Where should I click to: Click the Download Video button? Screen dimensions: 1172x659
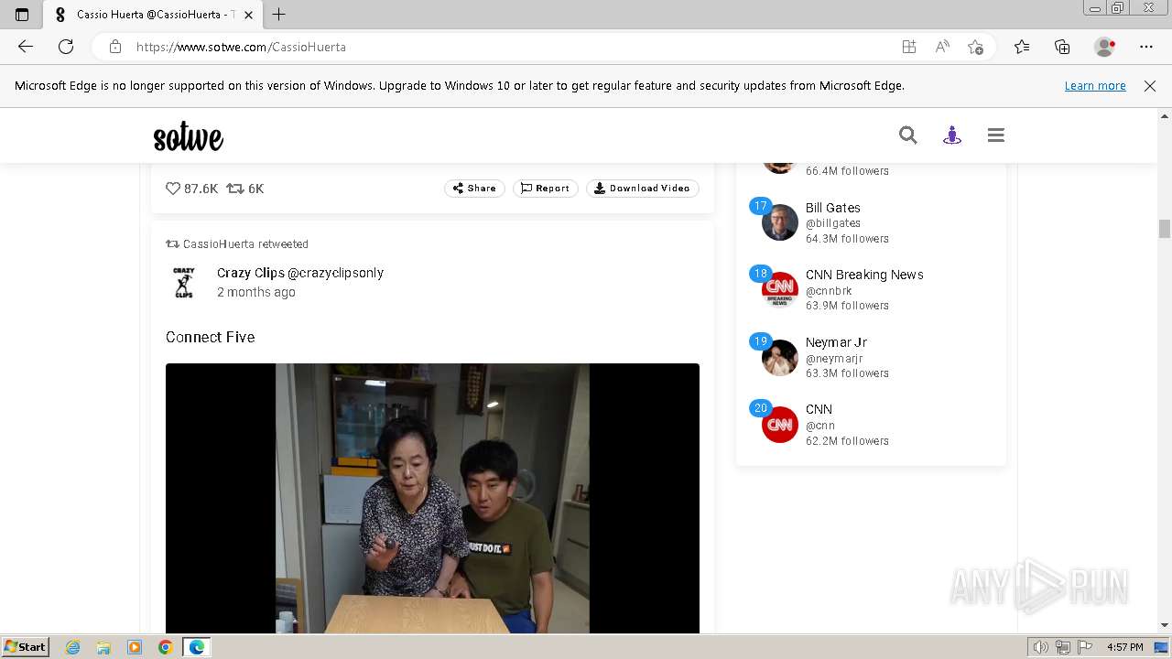[643, 189]
